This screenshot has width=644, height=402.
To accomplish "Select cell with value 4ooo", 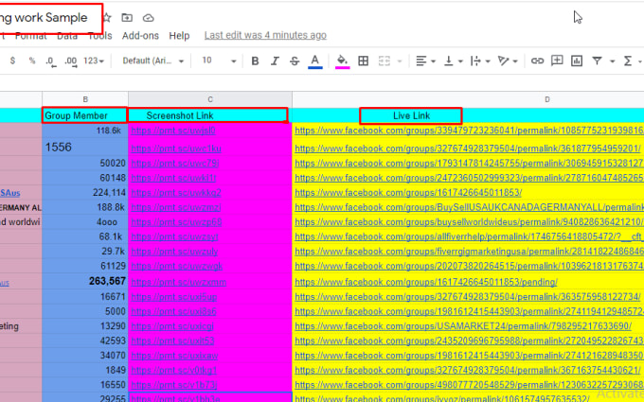I will click(x=85, y=222).
